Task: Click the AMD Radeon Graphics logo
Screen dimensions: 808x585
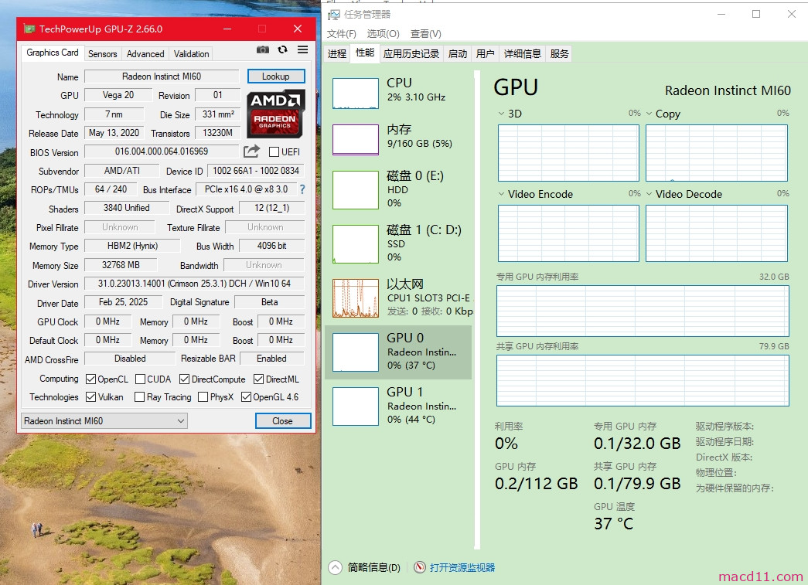Action: [x=276, y=114]
